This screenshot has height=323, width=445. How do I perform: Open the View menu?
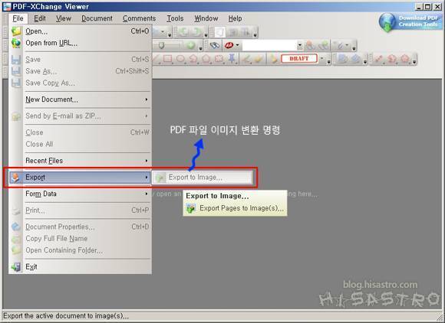coord(63,18)
